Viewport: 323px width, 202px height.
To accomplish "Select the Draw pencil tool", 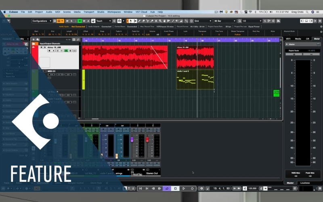I will click(139, 21).
